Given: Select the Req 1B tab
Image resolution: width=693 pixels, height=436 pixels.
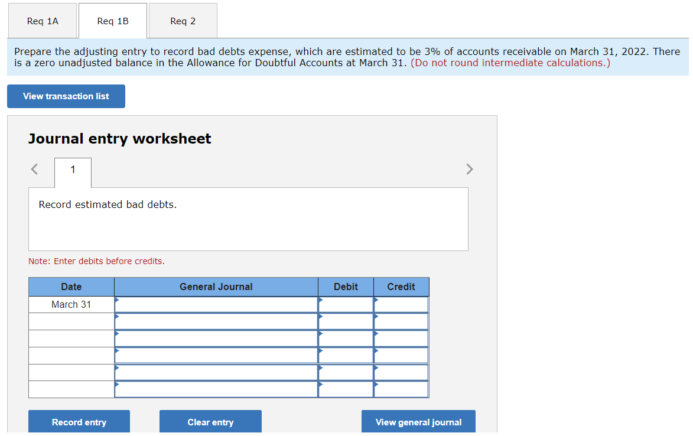Looking at the screenshot, I should [113, 21].
